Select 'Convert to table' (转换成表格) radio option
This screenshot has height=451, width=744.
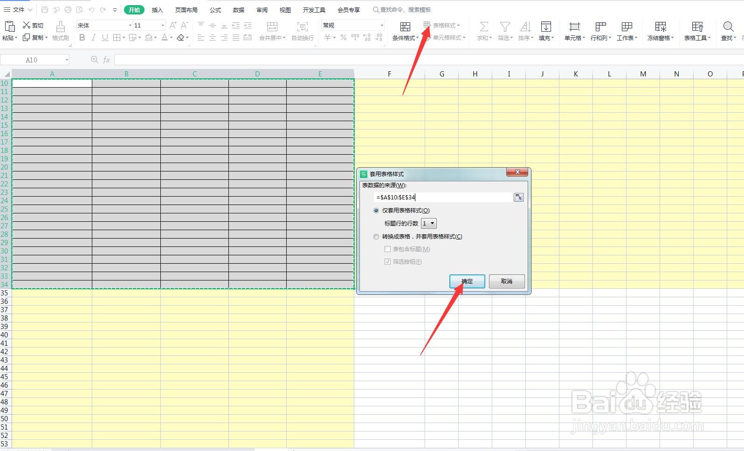376,237
